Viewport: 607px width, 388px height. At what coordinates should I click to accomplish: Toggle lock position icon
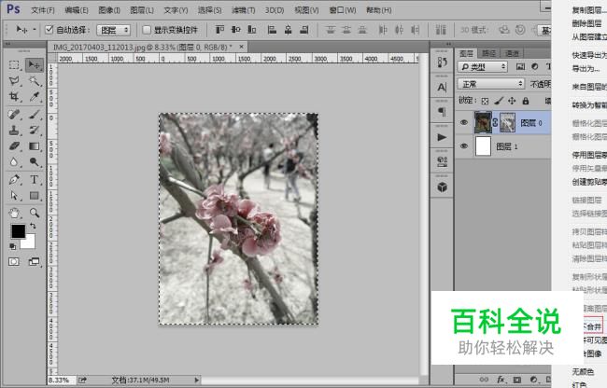(512, 102)
